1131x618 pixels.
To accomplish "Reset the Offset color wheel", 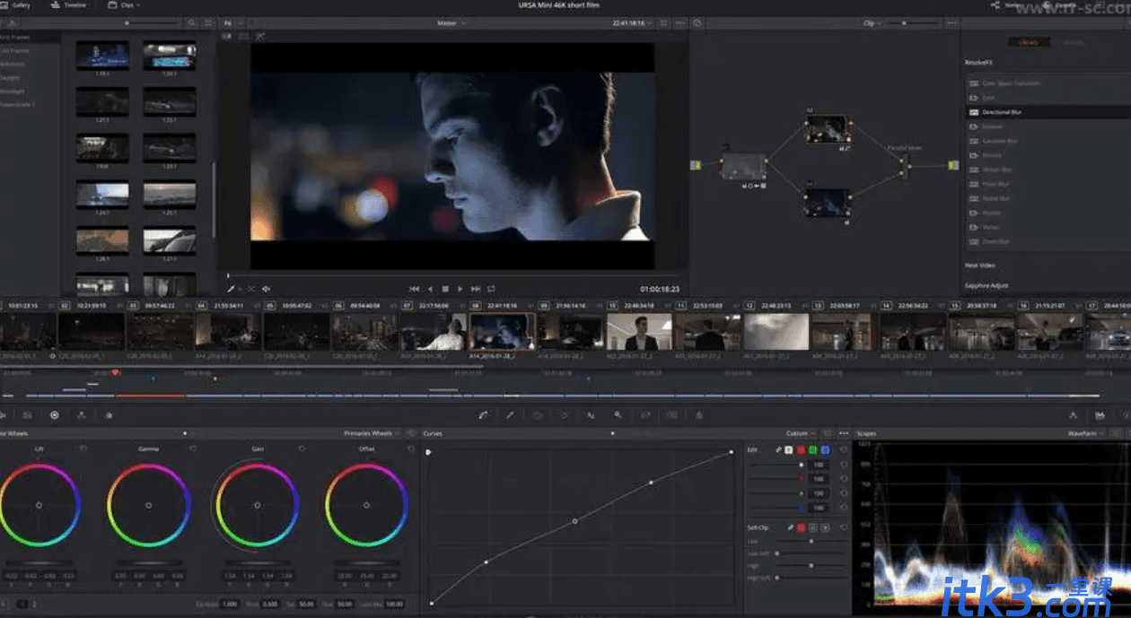I will click(411, 448).
